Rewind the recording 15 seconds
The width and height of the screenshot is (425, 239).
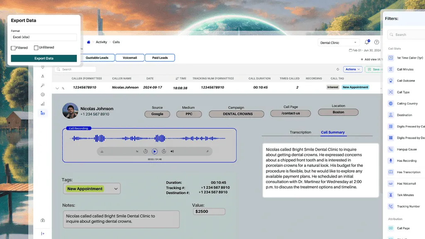pos(146,151)
